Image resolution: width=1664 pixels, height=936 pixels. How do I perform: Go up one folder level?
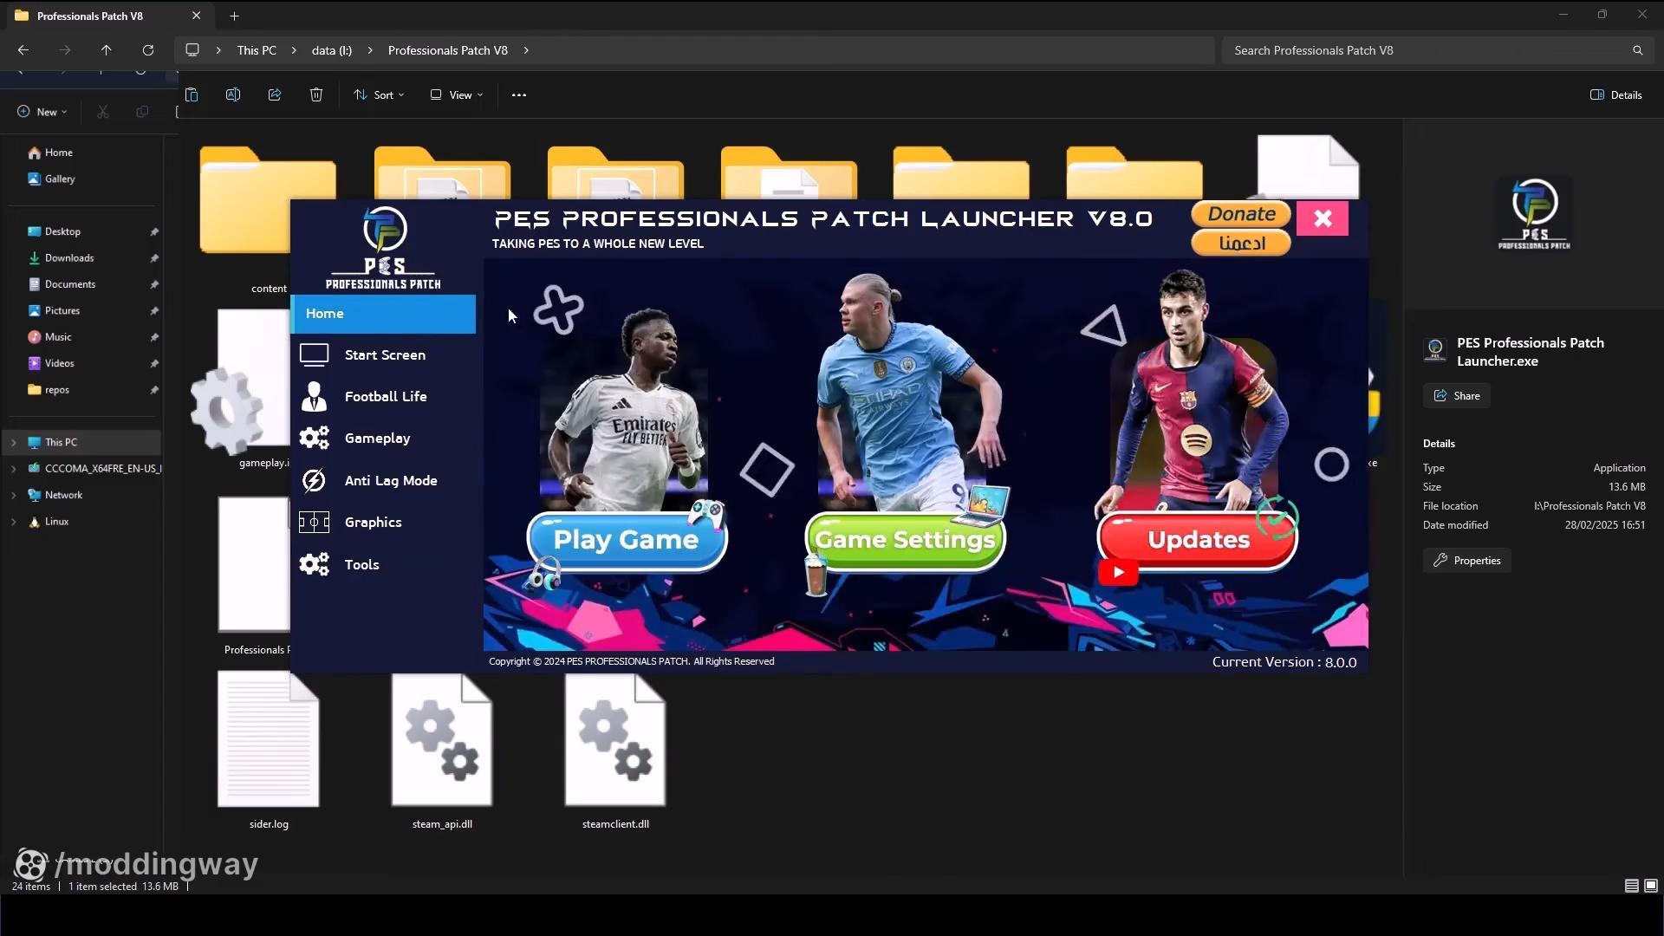tap(106, 50)
